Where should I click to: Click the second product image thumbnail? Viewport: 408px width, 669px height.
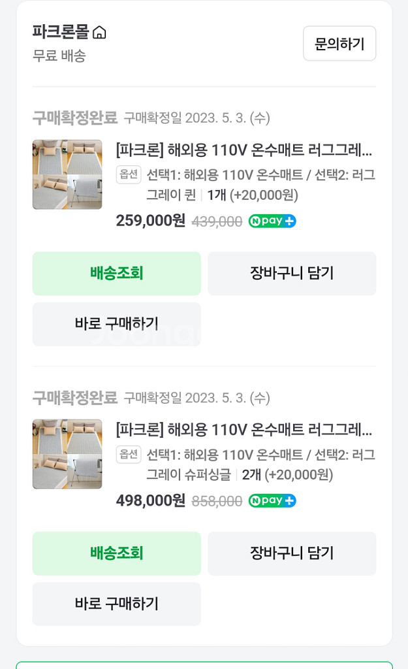point(67,454)
